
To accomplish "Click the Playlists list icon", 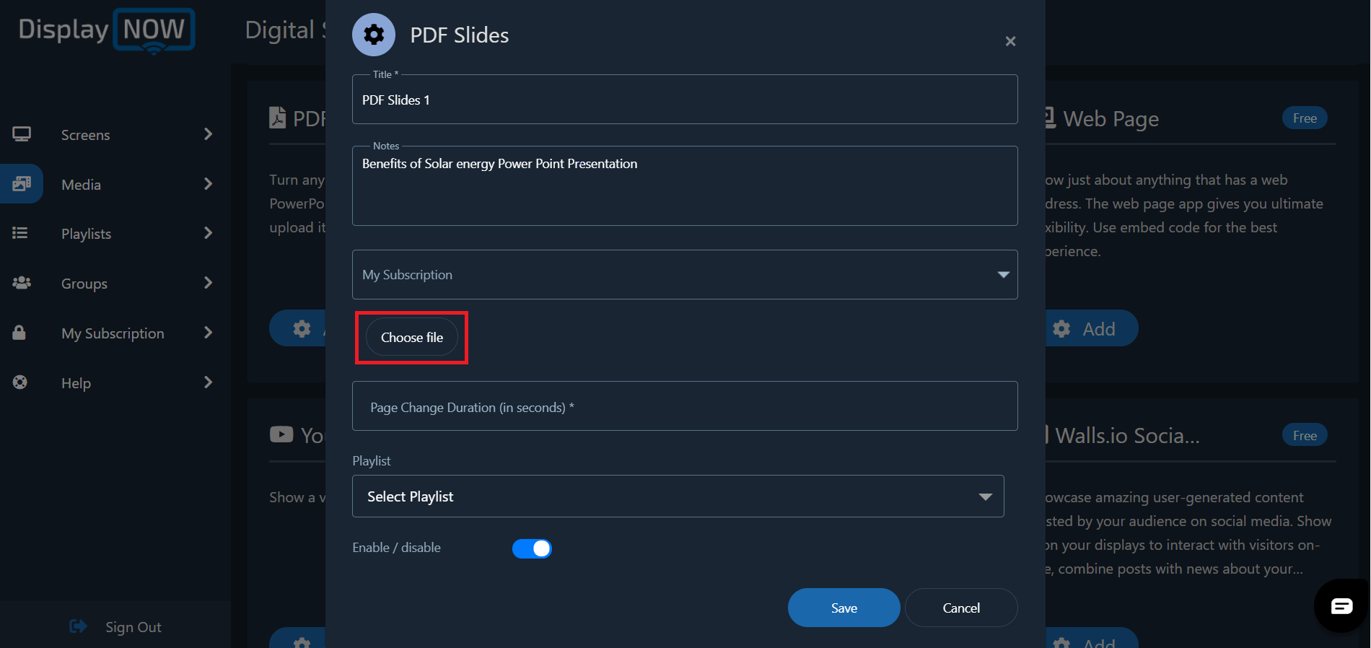I will pyautogui.click(x=20, y=233).
